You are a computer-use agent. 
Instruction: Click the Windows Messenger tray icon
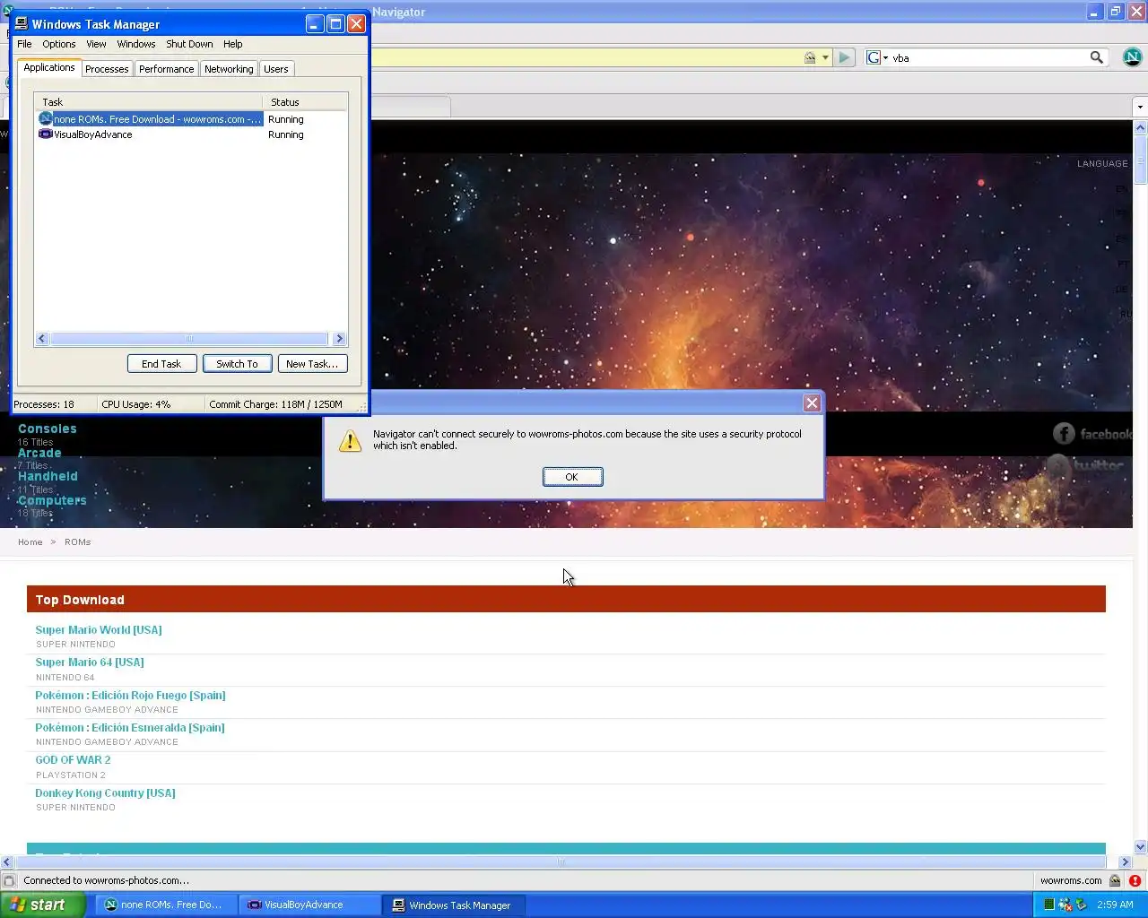click(x=1065, y=905)
